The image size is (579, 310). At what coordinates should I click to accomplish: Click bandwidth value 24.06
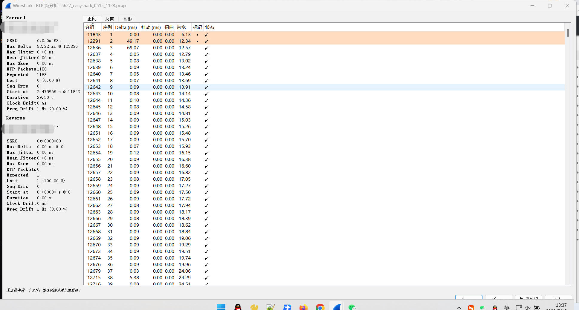tap(185, 271)
